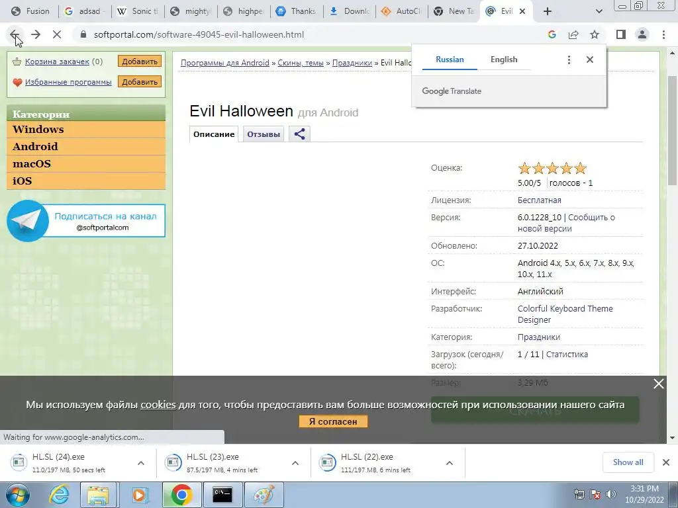Open the iOS category

click(x=86, y=181)
